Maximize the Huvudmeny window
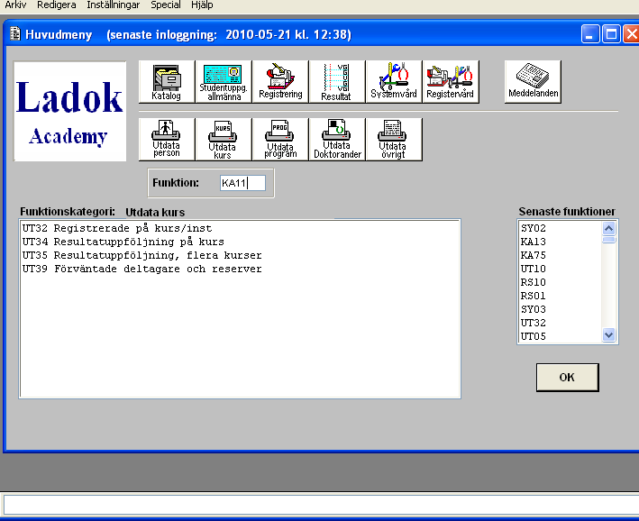 (611, 34)
